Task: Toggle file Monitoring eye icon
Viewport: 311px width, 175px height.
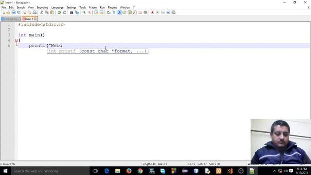Action: [145, 13]
